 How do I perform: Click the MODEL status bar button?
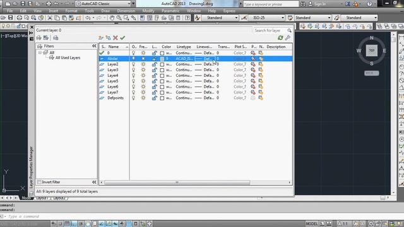coord(311,224)
